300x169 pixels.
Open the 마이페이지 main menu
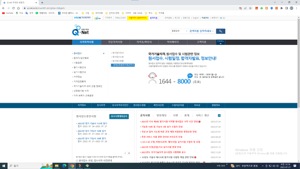[173, 42]
